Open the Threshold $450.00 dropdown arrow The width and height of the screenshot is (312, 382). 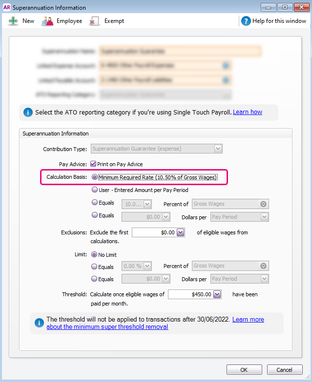pos(217,294)
